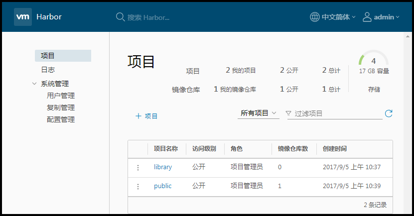Click the search magnifier icon
Screen dimensions: 414x216
120,17
